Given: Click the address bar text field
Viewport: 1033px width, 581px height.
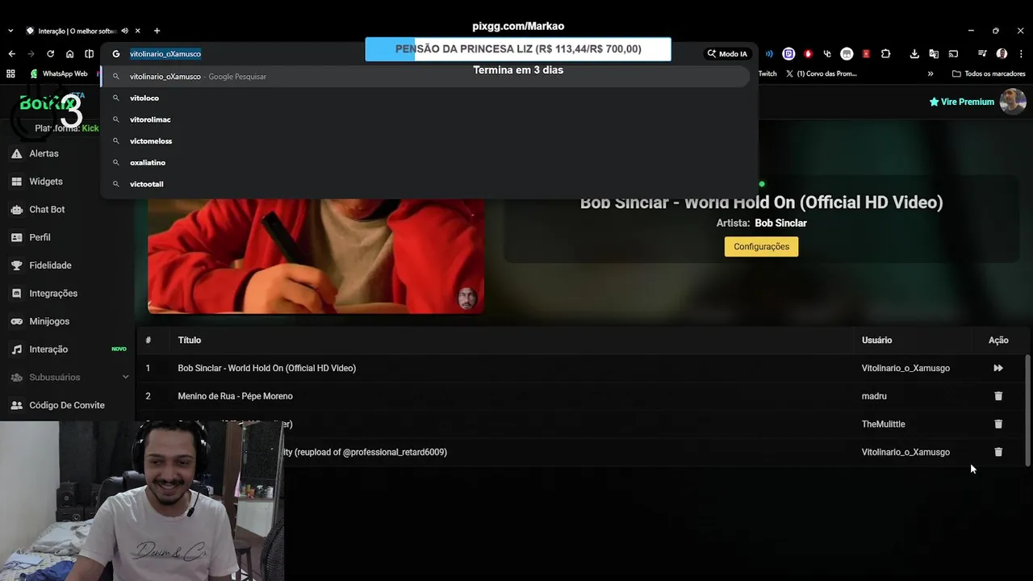Looking at the screenshot, I should [404, 54].
